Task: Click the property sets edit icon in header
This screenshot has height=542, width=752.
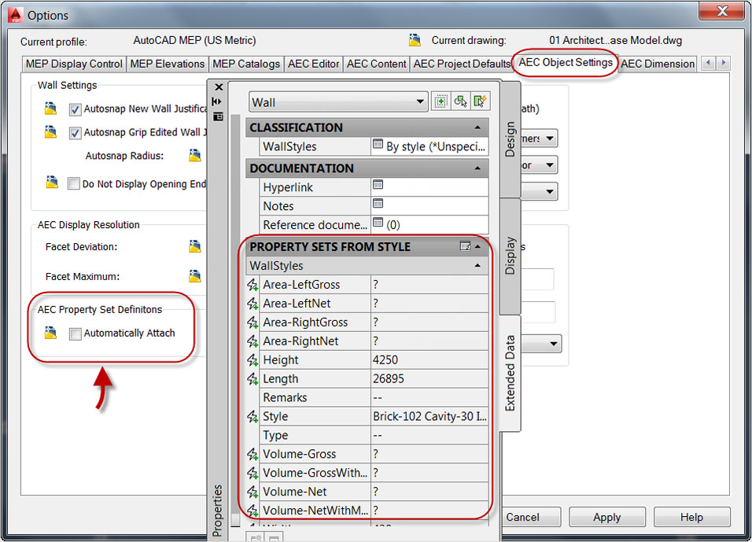Action: tap(465, 246)
